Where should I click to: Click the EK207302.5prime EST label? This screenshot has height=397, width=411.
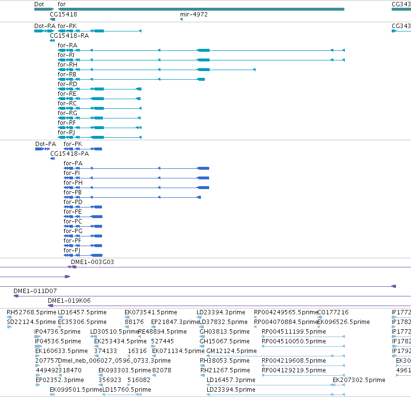click(359, 380)
